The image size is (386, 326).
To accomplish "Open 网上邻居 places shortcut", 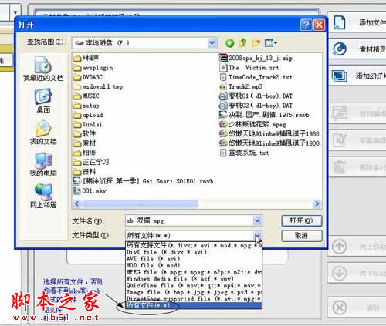I will (43, 196).
